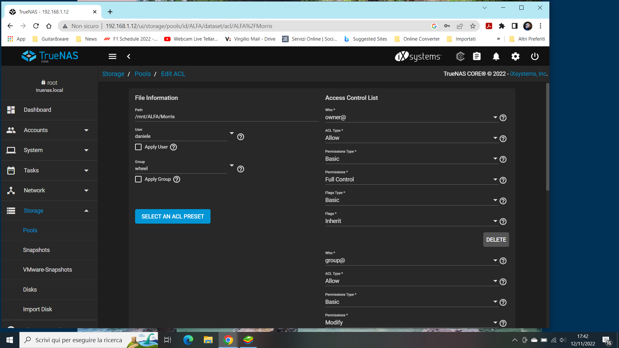Click the power icon in the header
619x348 pixels.
click(x=535, y=57)
